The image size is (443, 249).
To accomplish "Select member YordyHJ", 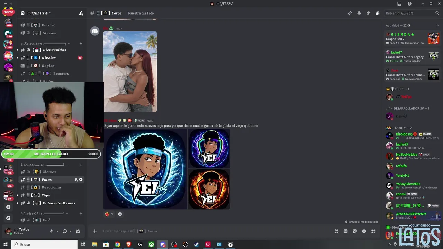I will [x=413, y=176].
